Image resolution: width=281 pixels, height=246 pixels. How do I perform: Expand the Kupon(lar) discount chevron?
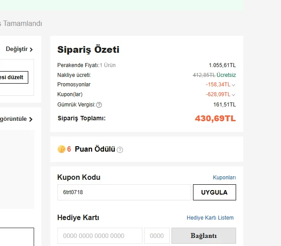pos(234,95)
